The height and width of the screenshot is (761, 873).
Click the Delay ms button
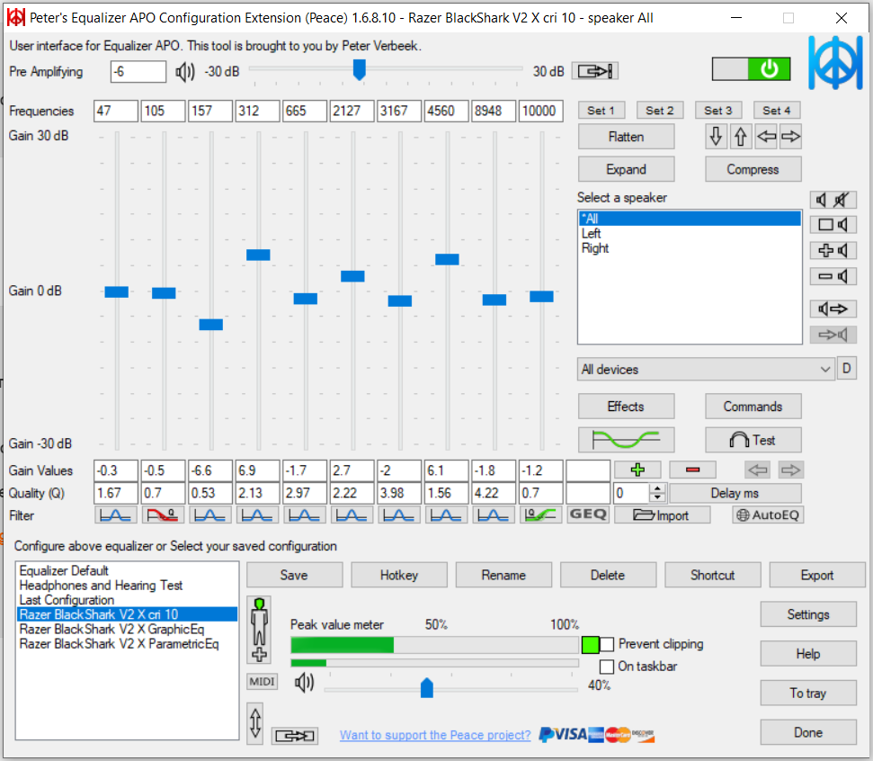click(x=735, y=493)
